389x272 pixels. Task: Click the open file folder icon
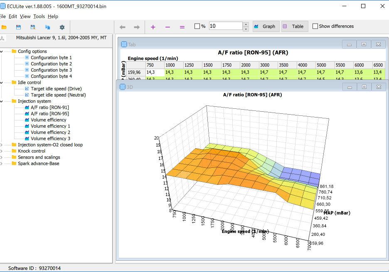[4, 27]
